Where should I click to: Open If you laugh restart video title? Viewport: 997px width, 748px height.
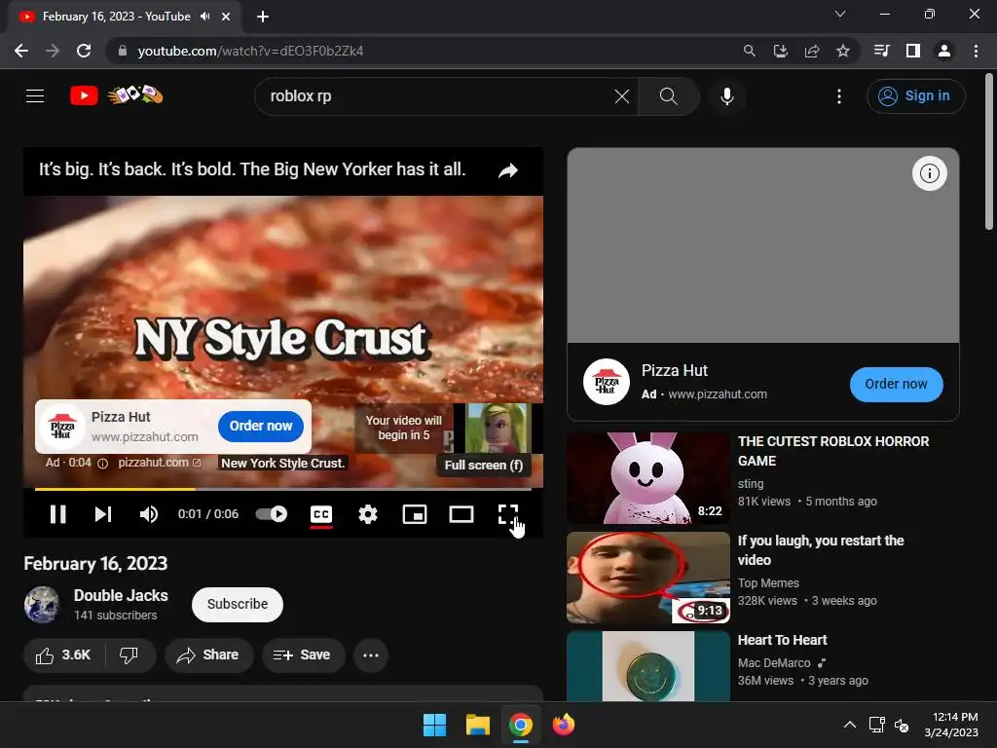point(821,550)
